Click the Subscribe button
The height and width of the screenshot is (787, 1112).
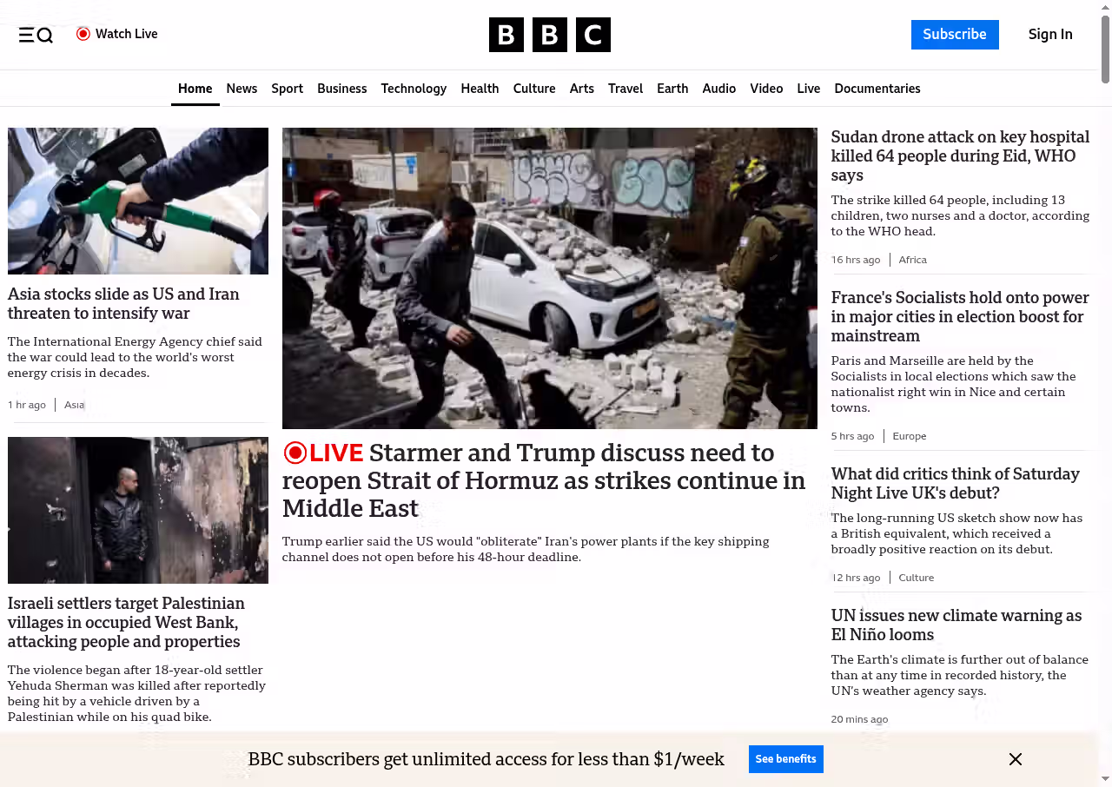coord(954,35)
